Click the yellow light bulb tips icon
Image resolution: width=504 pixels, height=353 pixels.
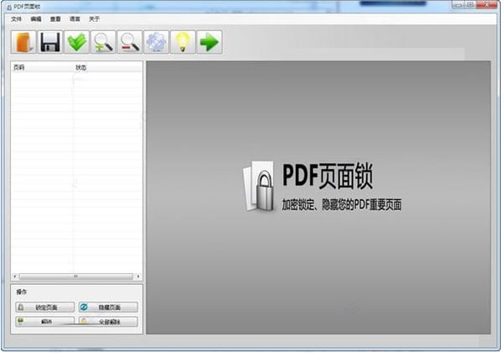182,42
